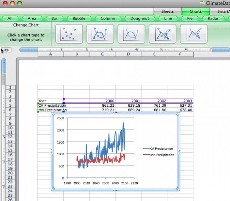Switch to the Sheets gallery tab
The image size is (230, 201).
point(168,11)
